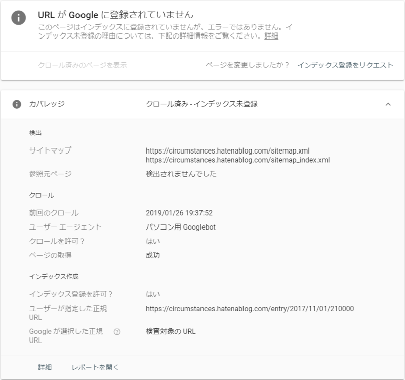This screenshot has width=405, height=380.
Task: Click the インデックス作成 section heading
Action: [54, 277]
